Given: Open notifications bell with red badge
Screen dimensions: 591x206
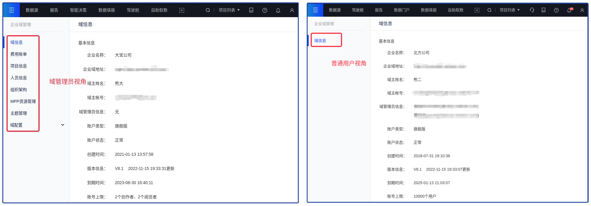Looking at the screenshot, I should (569, 10).
